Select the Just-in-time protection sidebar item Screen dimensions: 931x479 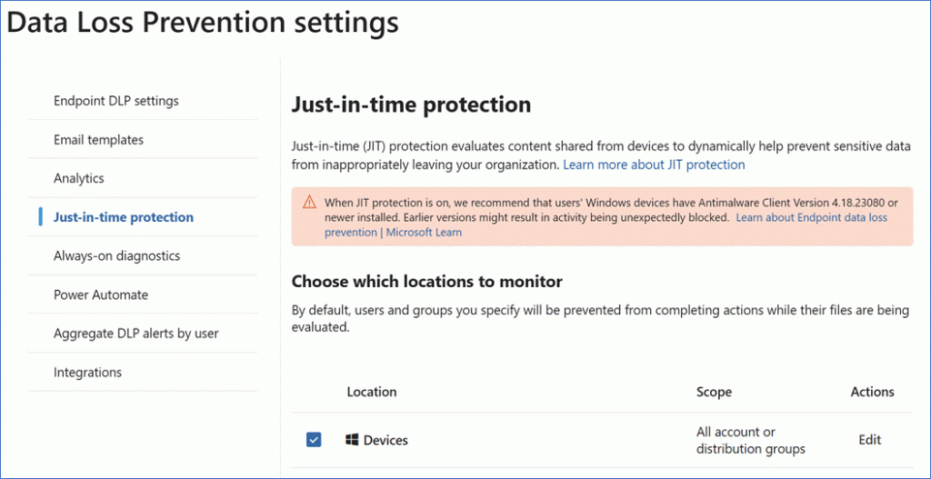click(123, 217)
